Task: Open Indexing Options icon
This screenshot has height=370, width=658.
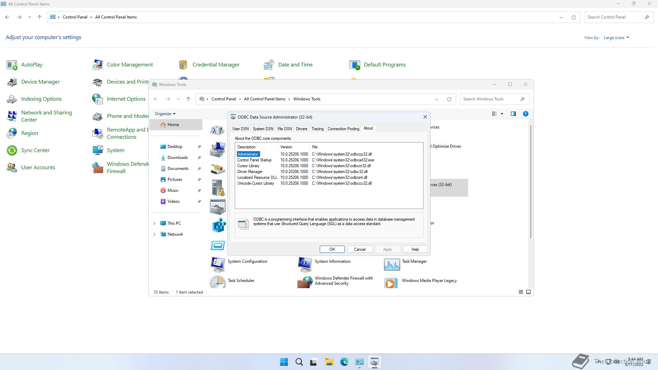Action: 12,99
